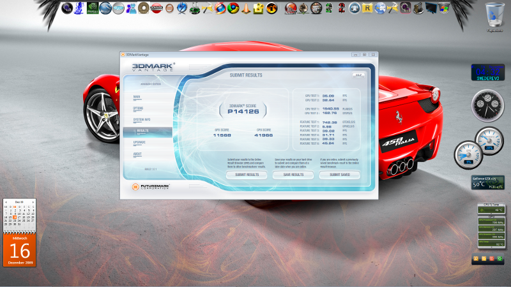This screenshot has width=511, height=287.
Task: Open Google Earth globe icon in dock
Action: [105, 8]
